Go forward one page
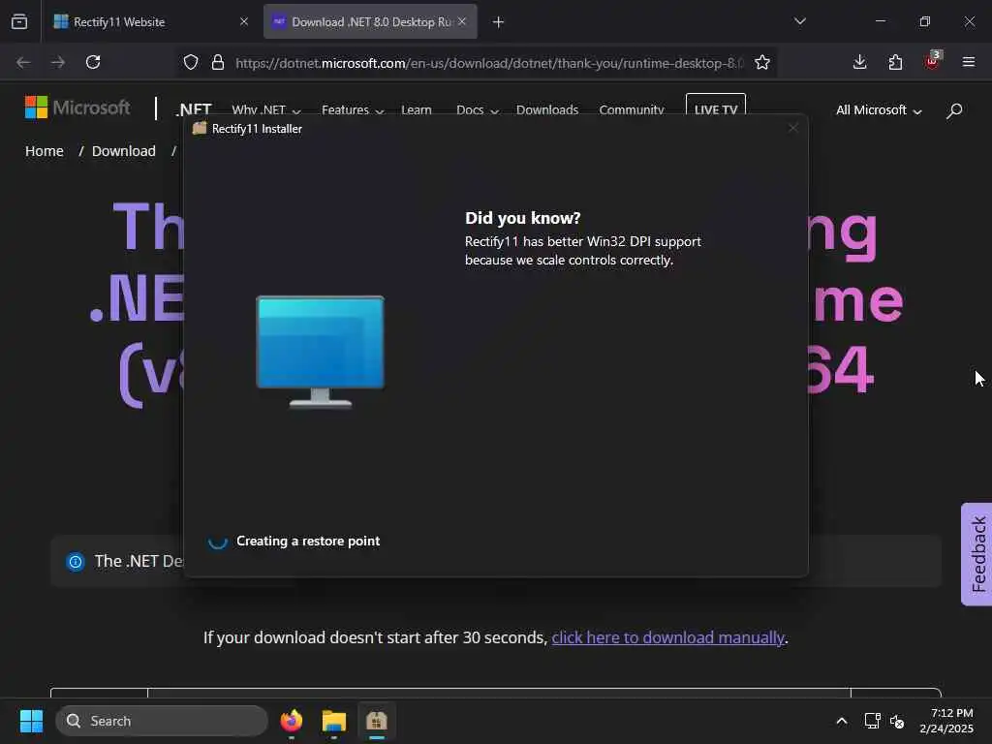This screenshot has height=744, width=992. [58, 62]
